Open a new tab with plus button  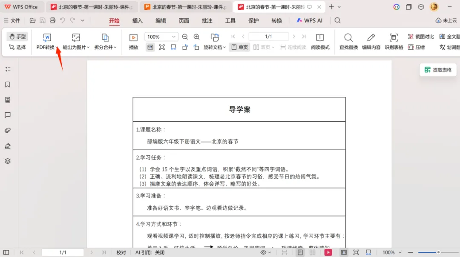pos(331,7)
